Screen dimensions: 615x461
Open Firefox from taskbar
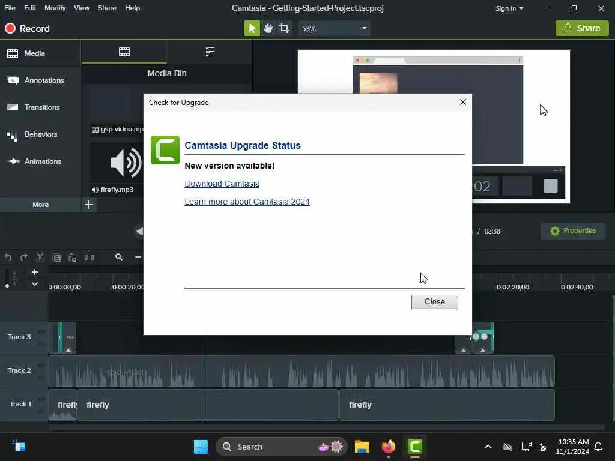[389, 447]
